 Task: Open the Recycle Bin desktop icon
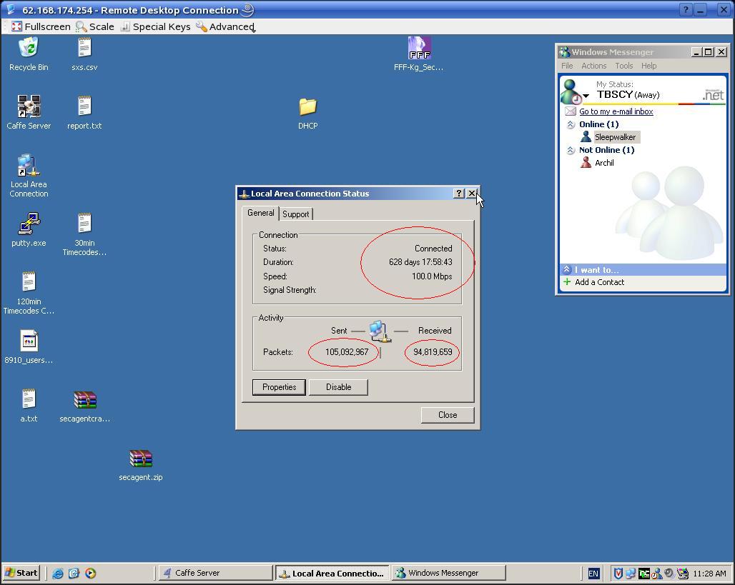(x=29, y=49)
